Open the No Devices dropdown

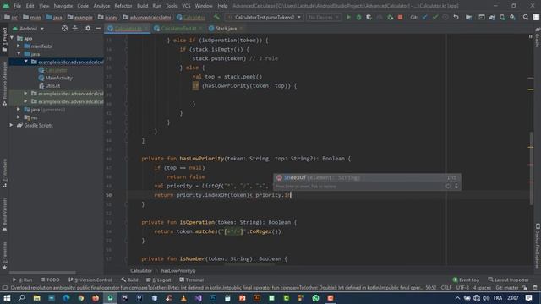(x=323, y=17)
